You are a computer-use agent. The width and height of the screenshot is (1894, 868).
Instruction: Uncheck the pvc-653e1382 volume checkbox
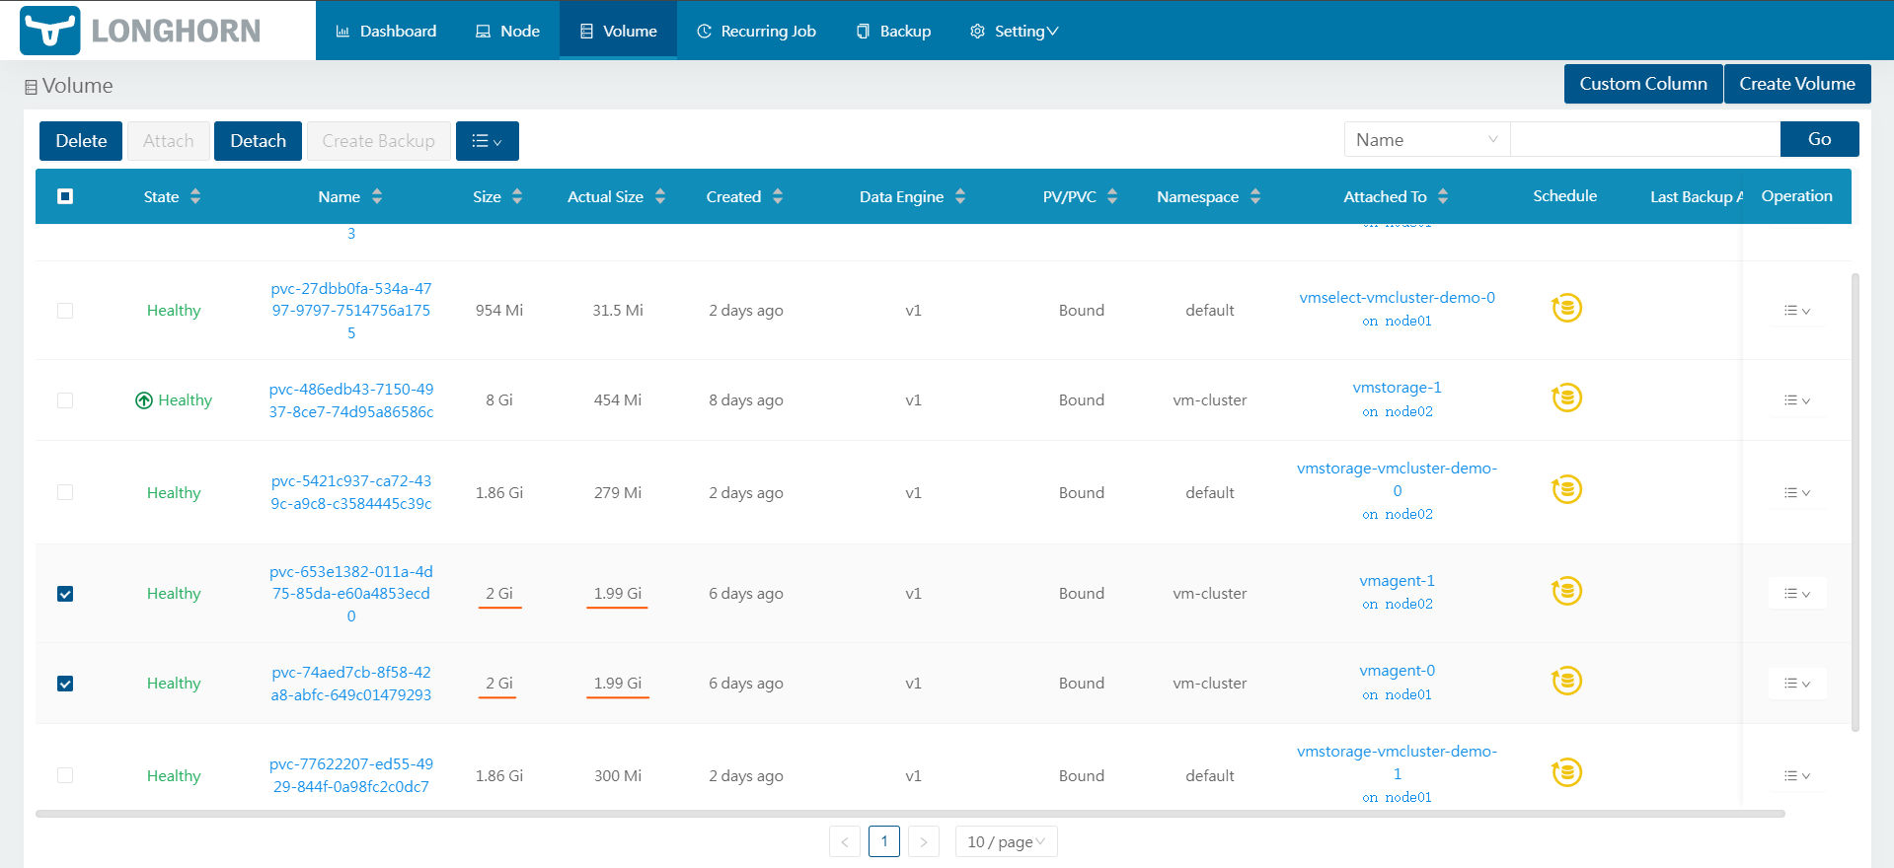(65, 594)
